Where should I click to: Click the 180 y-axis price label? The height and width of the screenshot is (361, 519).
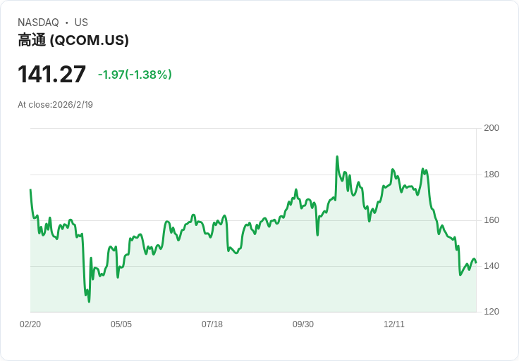(491, 175)
